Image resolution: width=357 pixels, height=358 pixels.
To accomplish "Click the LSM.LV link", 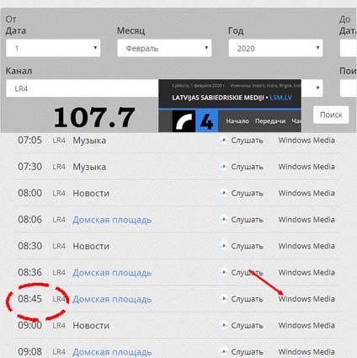I will pyautogui.click(x=280, y=98).
